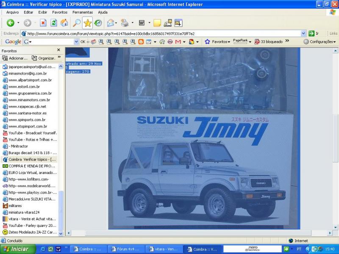
Task: Click the grey Forward arrow button
Action: point(28,23)
